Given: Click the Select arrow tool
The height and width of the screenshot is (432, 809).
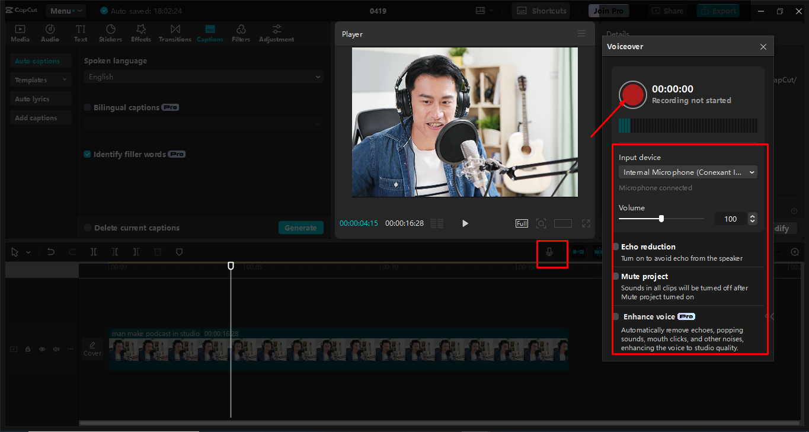Looking at the screenshot, I should point(15,252).
